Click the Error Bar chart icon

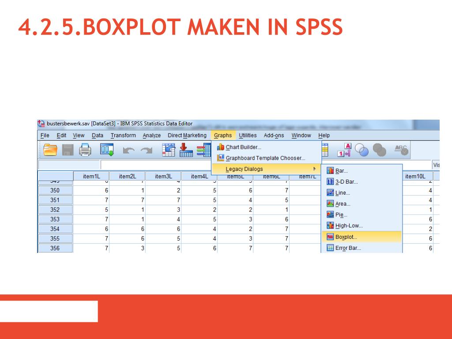(x=330, y=248)
